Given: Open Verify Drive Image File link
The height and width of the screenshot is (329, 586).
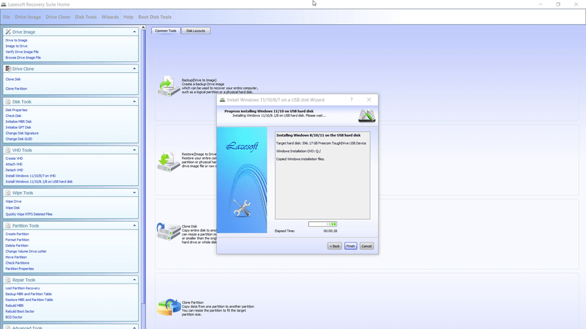Looking at the screenshot, I should (22, 52).
